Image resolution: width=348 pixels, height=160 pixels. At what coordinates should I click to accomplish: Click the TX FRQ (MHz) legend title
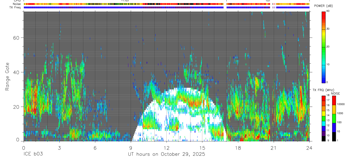point(323,90)
